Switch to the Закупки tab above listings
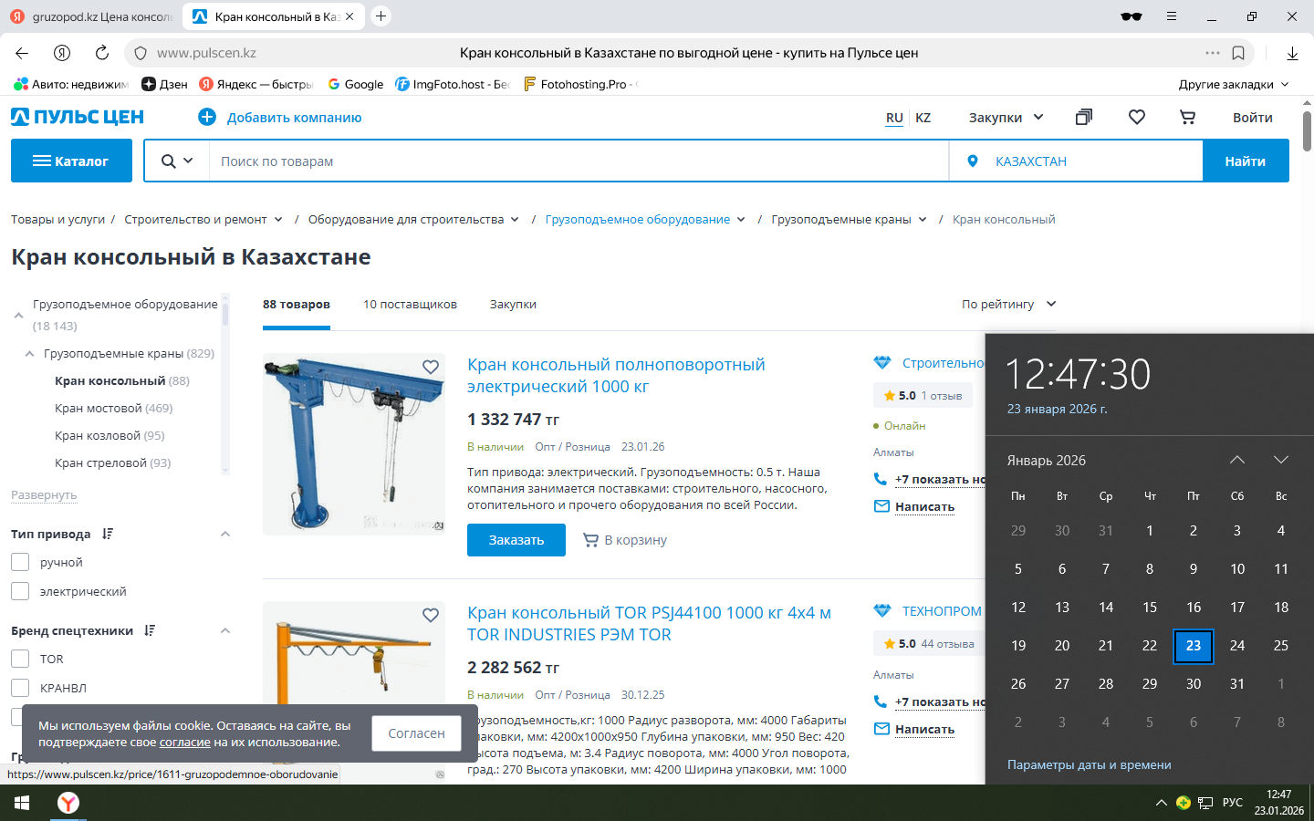Viewport: 1314px width, 821px height. [x=513, y=304]
